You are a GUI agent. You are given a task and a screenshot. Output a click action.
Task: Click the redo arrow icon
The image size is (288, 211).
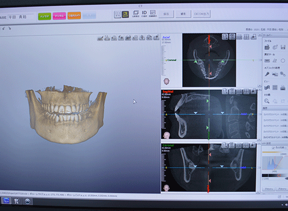(10, 29)
